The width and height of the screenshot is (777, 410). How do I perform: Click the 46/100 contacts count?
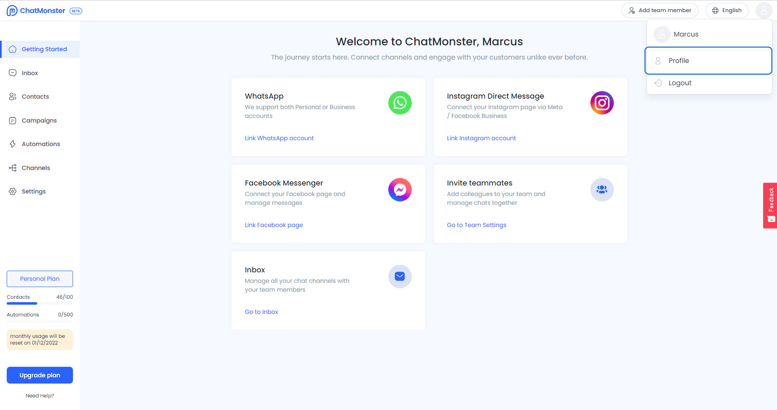[65, 297]
